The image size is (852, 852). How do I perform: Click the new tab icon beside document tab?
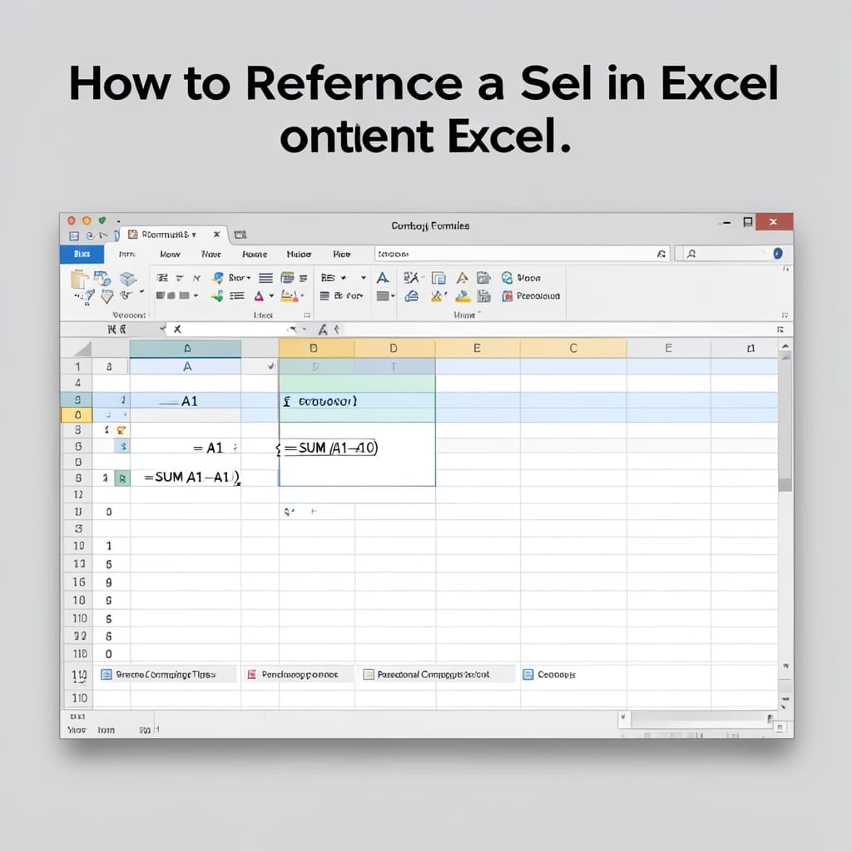click(240, 235)
